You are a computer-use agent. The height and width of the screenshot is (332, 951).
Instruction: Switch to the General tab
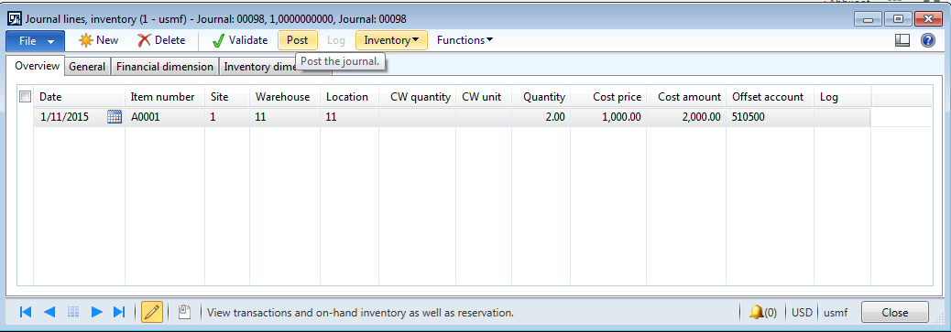87,67
